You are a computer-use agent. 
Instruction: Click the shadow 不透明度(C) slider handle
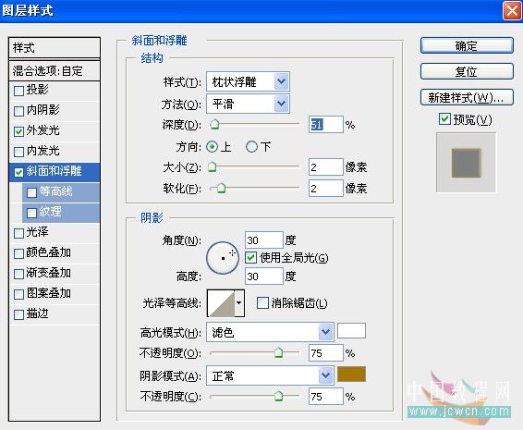pos(278,397)
